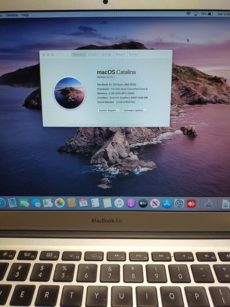The height and width of the screenshot is (307, 230).
Task: Click '1.8 GHz Dual-Core Intel Core i5'
Action: pos(129,89)
